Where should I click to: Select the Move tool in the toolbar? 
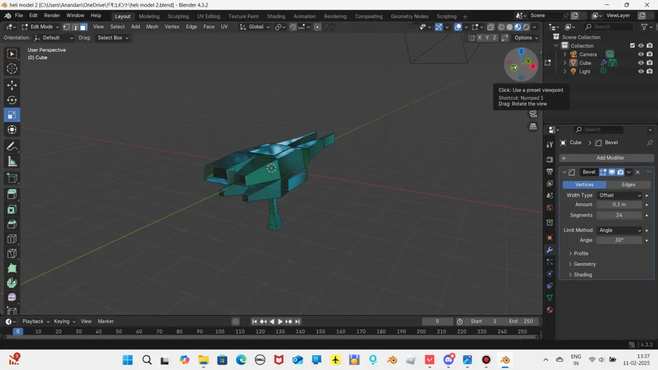click(x=12, y=85)
